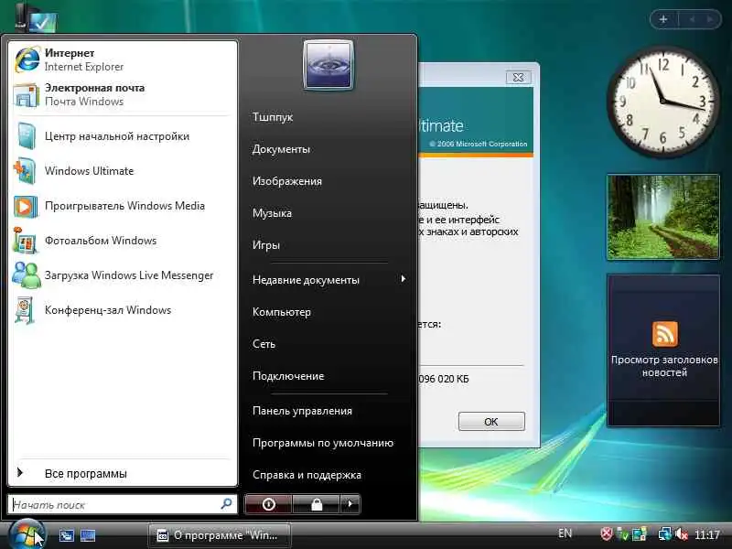Click the sidebar add gadget plus button
Viewport: 732px width, 549px height.
tap(663, 19)
